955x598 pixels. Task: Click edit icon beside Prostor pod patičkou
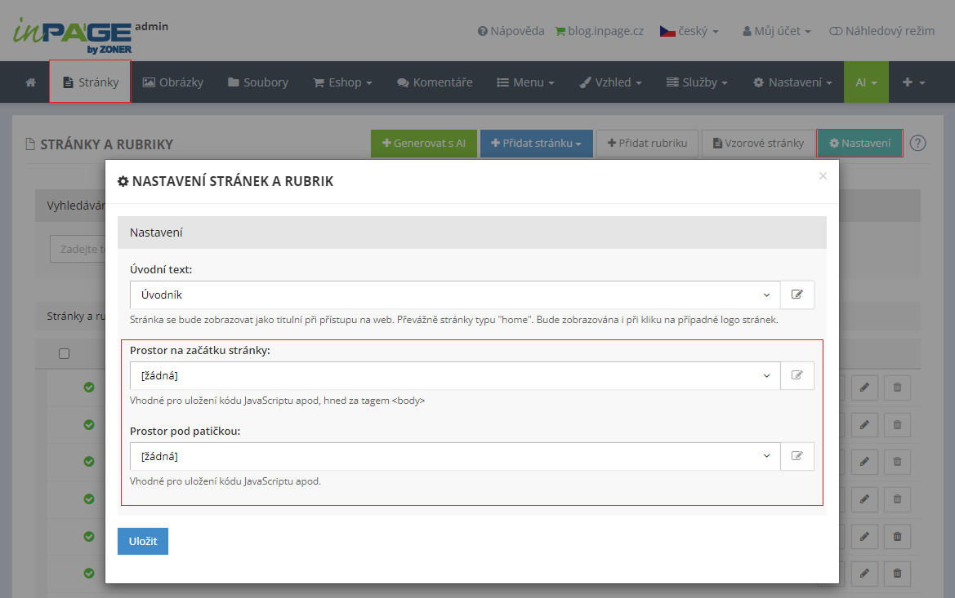pyautogui.click(x=797, y=456)
